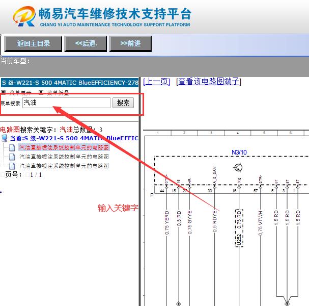Viewport: 309px width, 306px height.
Task: Return to main directory with 返回主目录
Action: (x=33, y=44)
